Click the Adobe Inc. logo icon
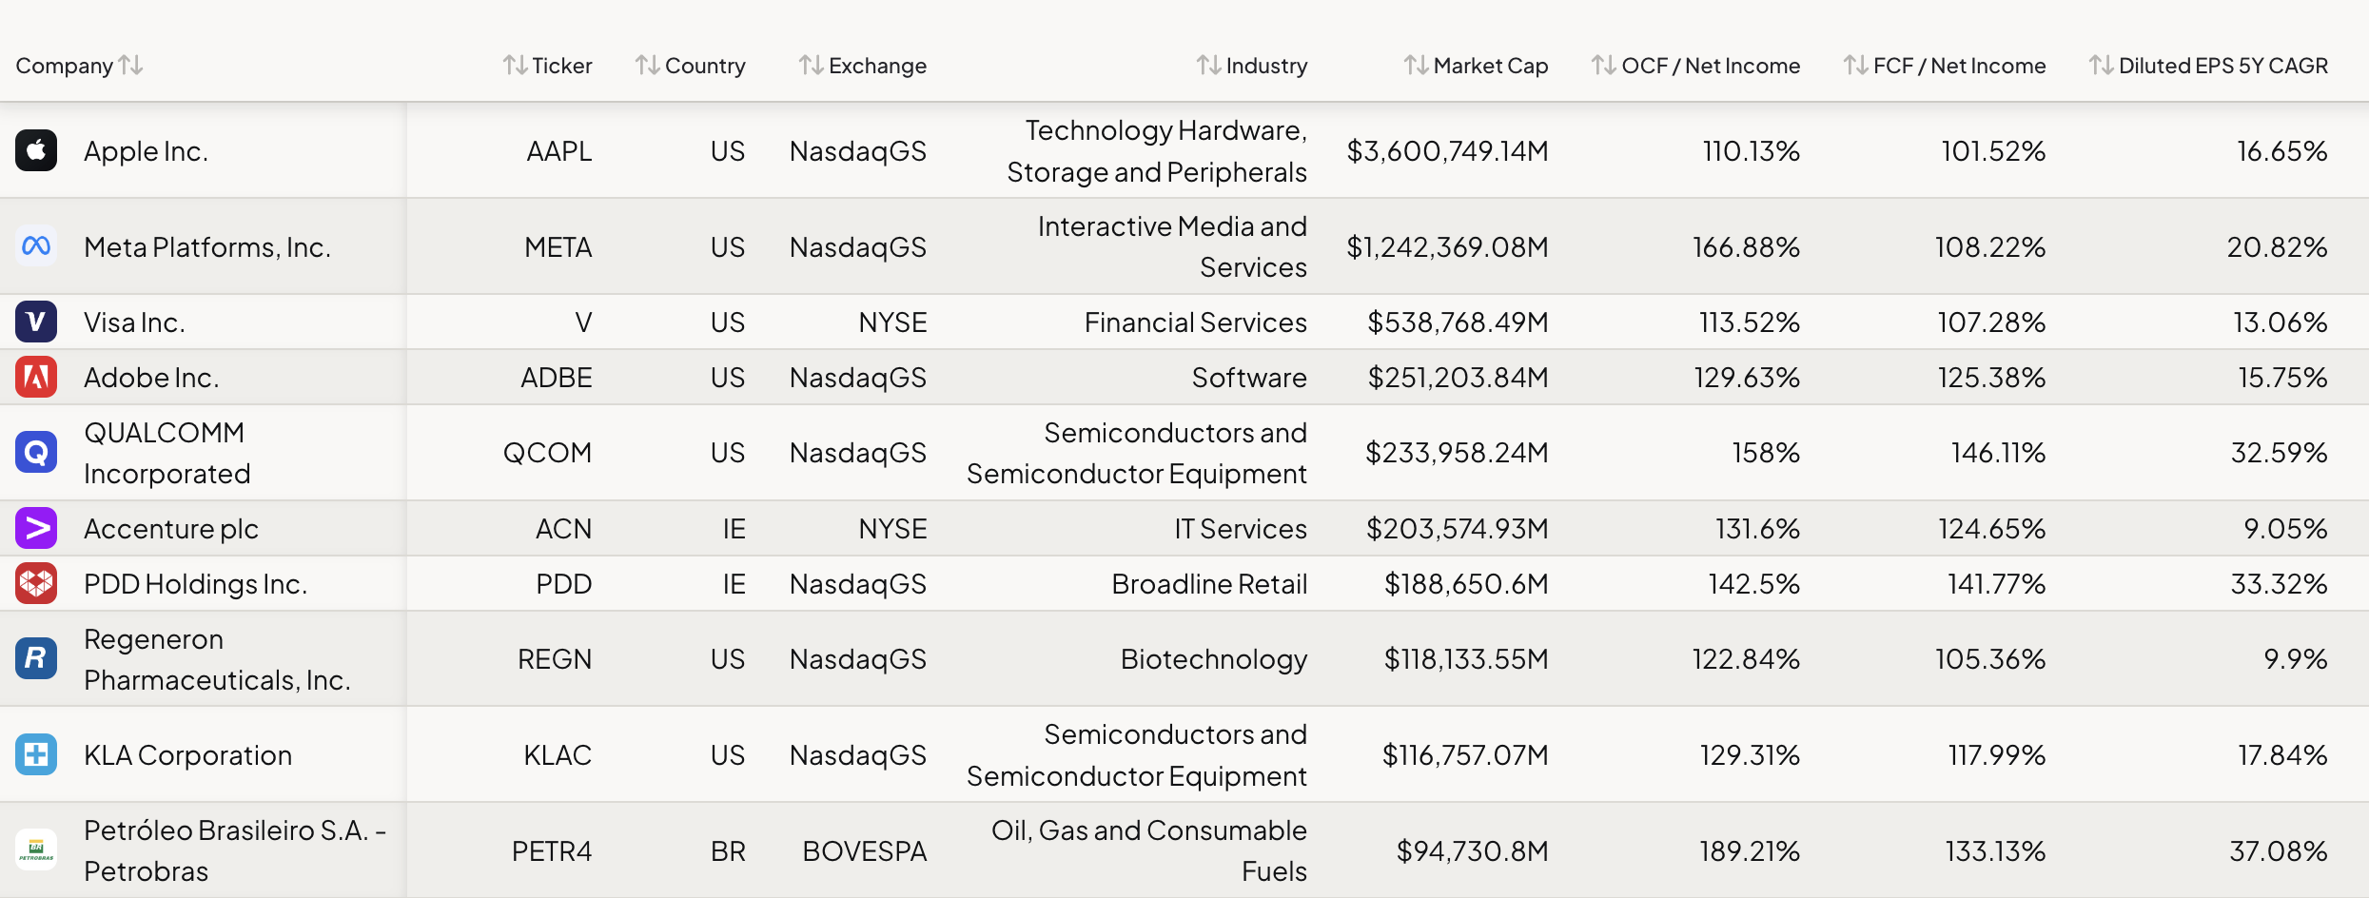This screenshot has width=2369, height=898. coord(36,377)
